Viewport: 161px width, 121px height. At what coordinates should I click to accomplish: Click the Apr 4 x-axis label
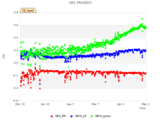click(x=120, y=104)
